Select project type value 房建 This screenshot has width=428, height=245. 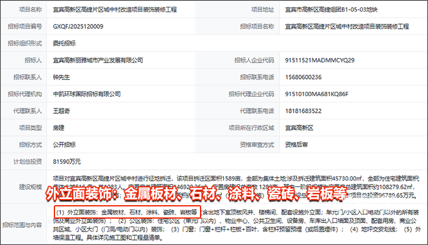point(59,127)
